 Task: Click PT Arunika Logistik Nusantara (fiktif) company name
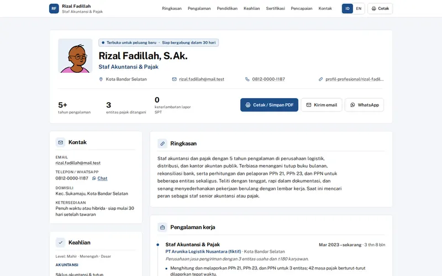pos(203,252)
